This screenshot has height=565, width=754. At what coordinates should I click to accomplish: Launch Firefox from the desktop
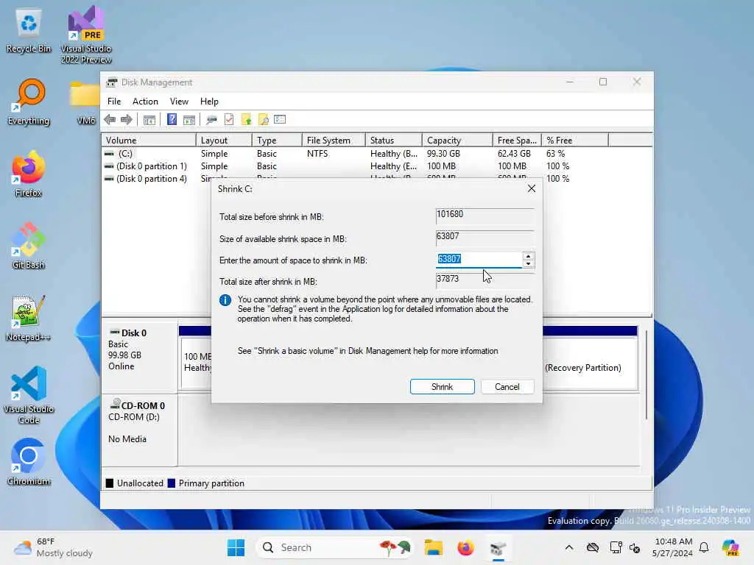(29, 174)
